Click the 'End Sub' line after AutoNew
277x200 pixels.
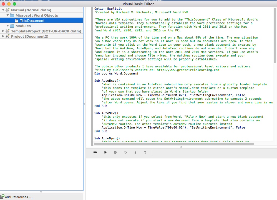point(101,131)
